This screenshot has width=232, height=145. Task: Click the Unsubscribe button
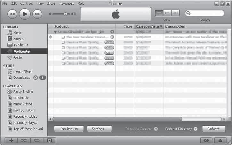(x=69, y=129)
